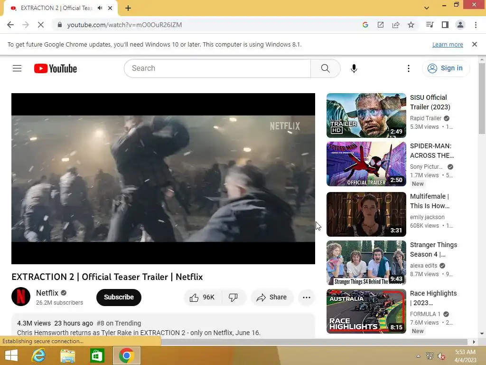
Task: Go back using the browser back arrow
Action: pyautogui.click(x=10, y=25)
